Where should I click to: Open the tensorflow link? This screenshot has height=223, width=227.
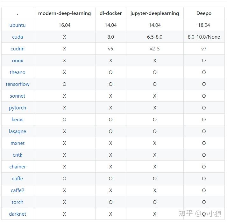[x=18, y=84]
